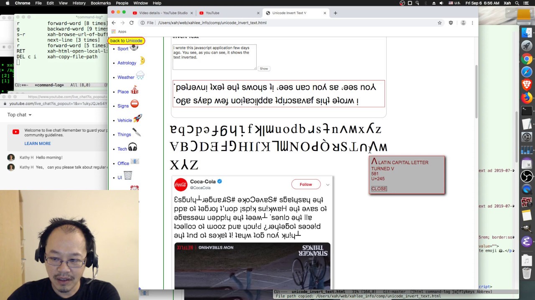Open Chrome profile avatar menu

click(x=463, y=23)
